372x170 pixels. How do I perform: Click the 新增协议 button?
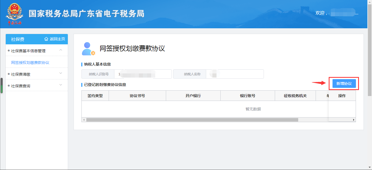click(344, 84)
